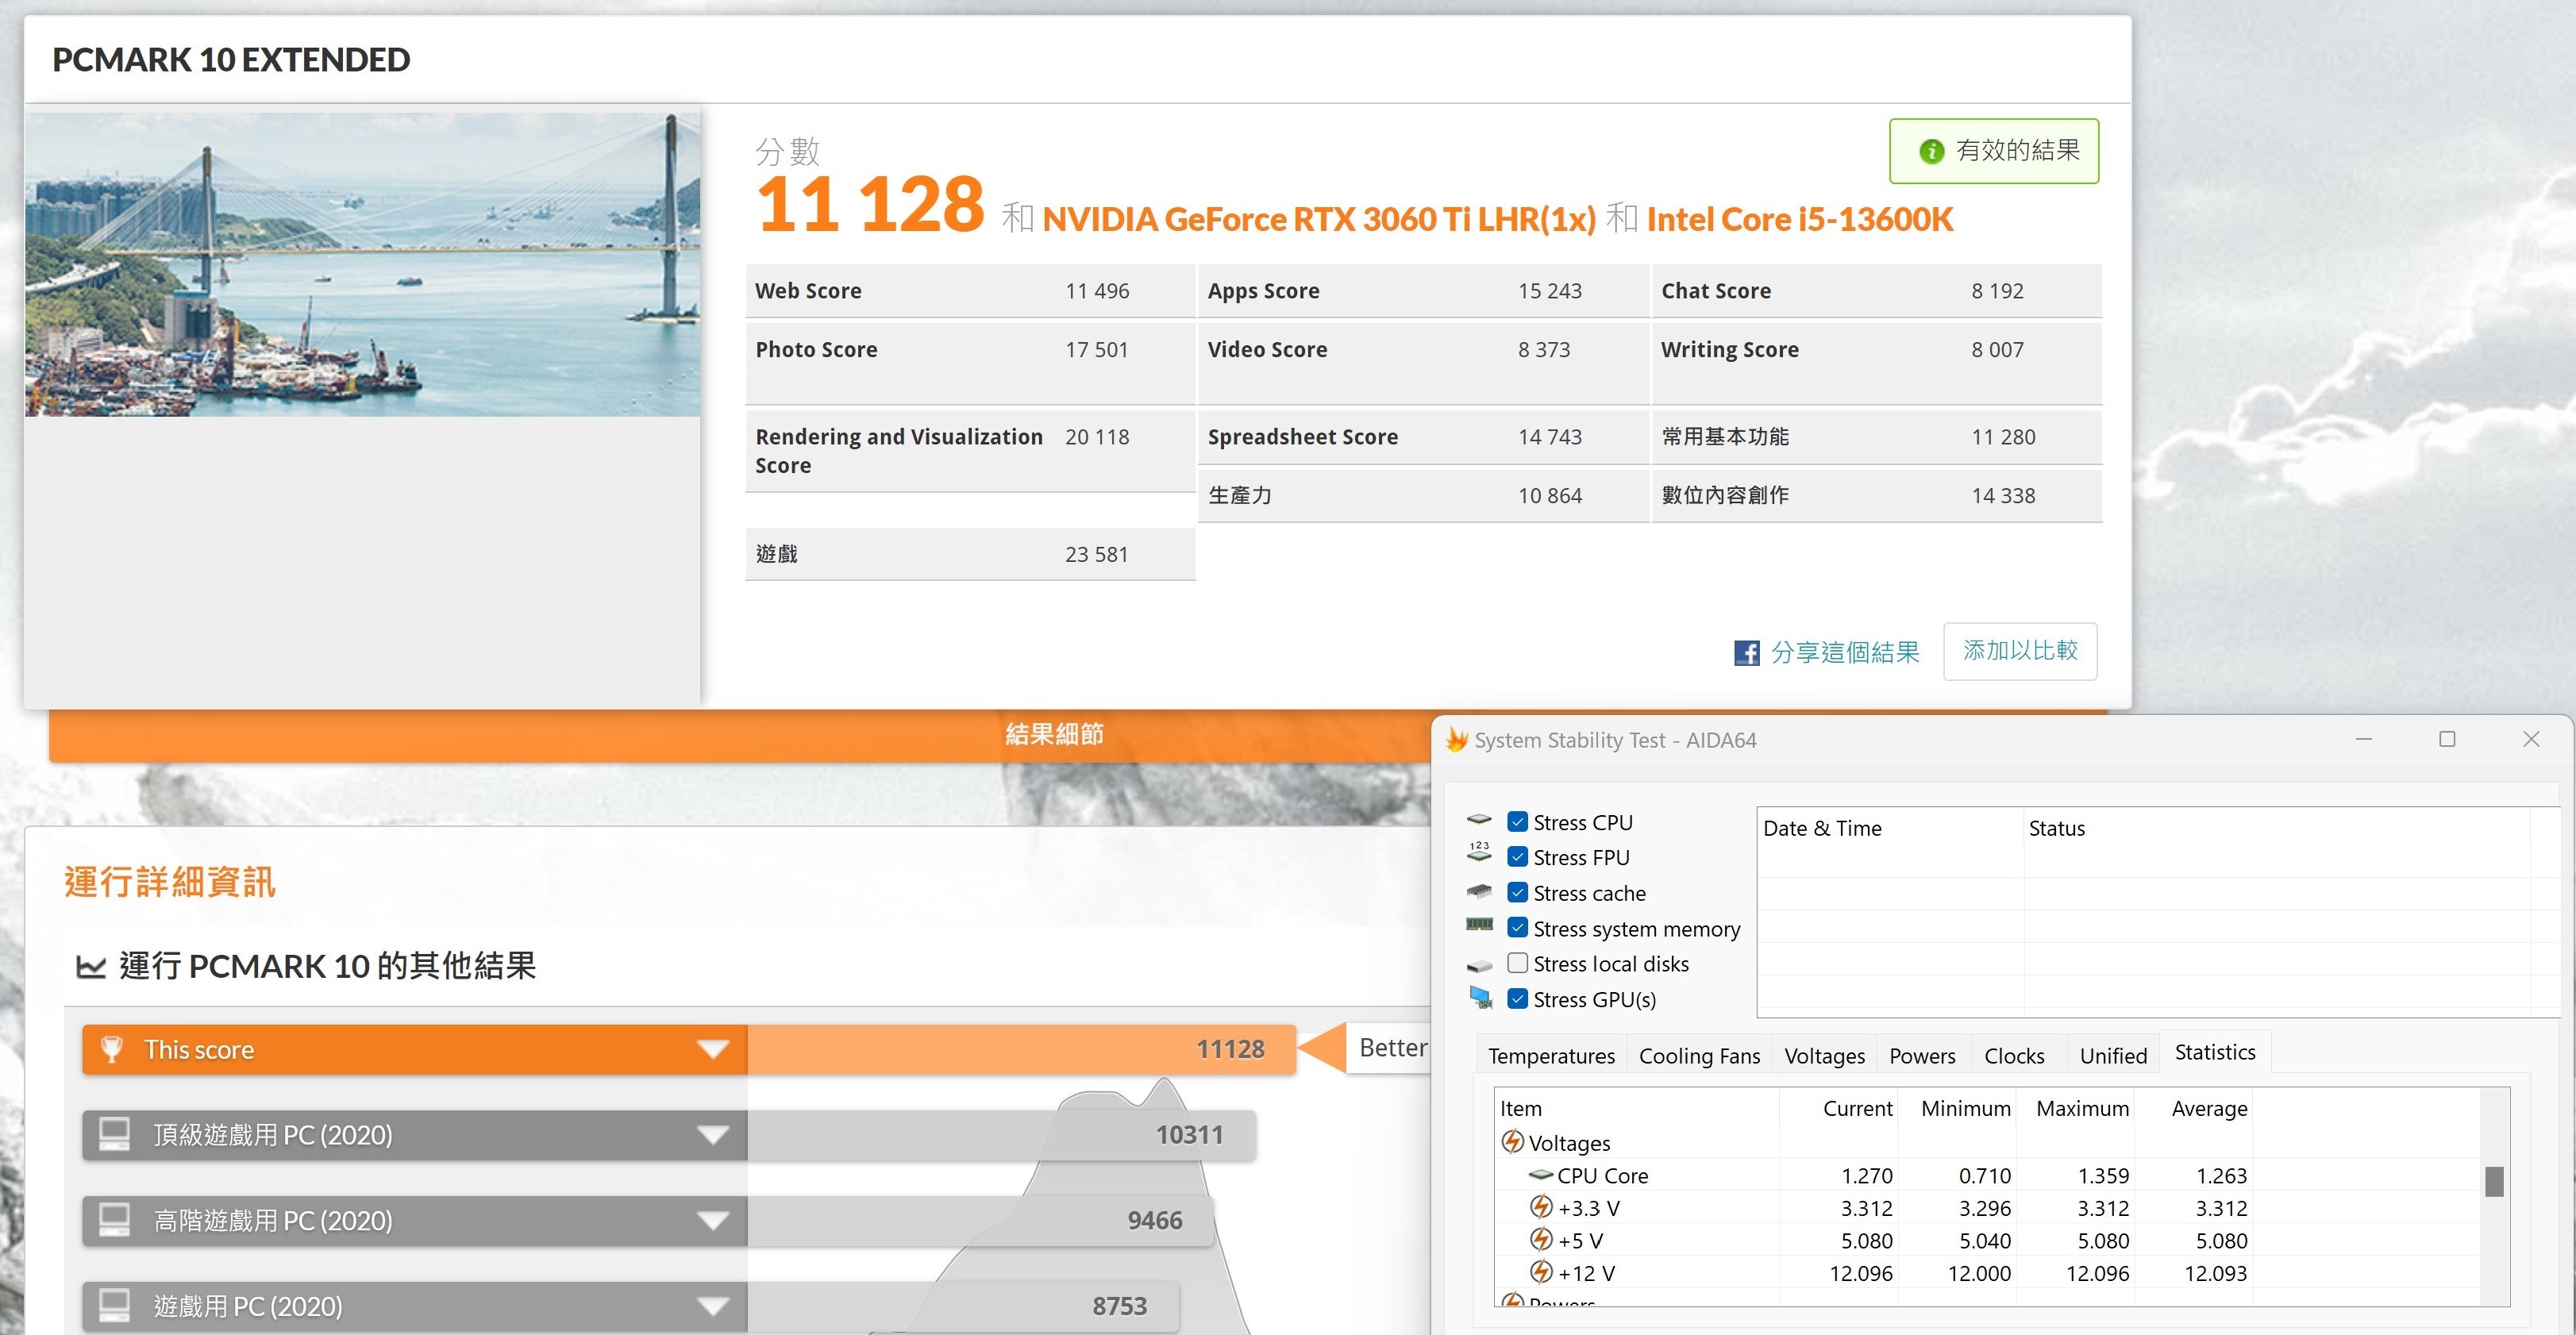Open the 高階遊戲用 PC (2020) dropdown arrow

(712, 1221)
